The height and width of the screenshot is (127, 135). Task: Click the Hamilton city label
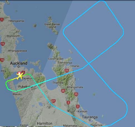tap(45, 123)
